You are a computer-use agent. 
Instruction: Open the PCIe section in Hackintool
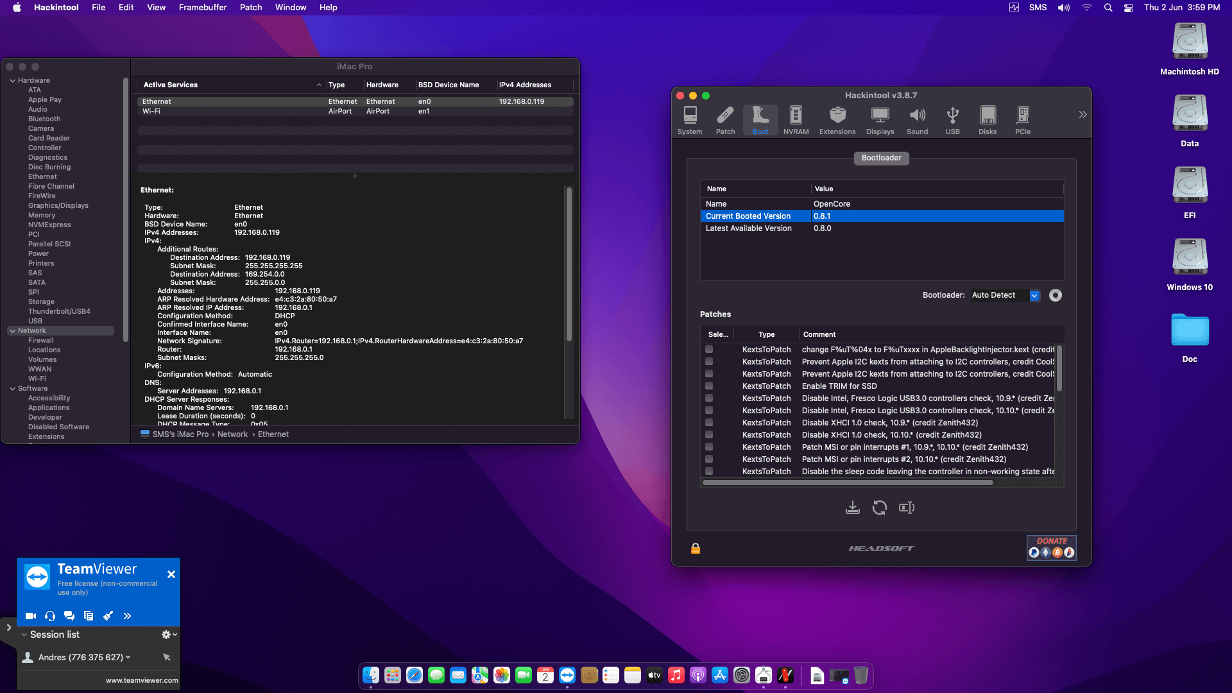pyautogui.click(x=1023, y=120)
